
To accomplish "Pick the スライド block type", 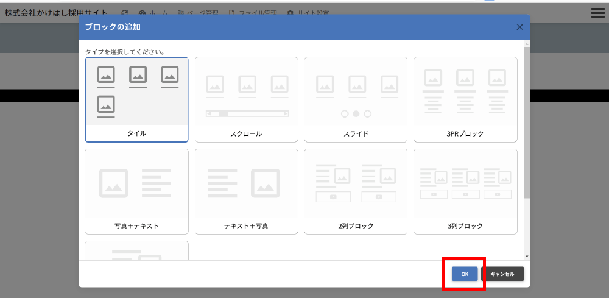I will [356, 100].
